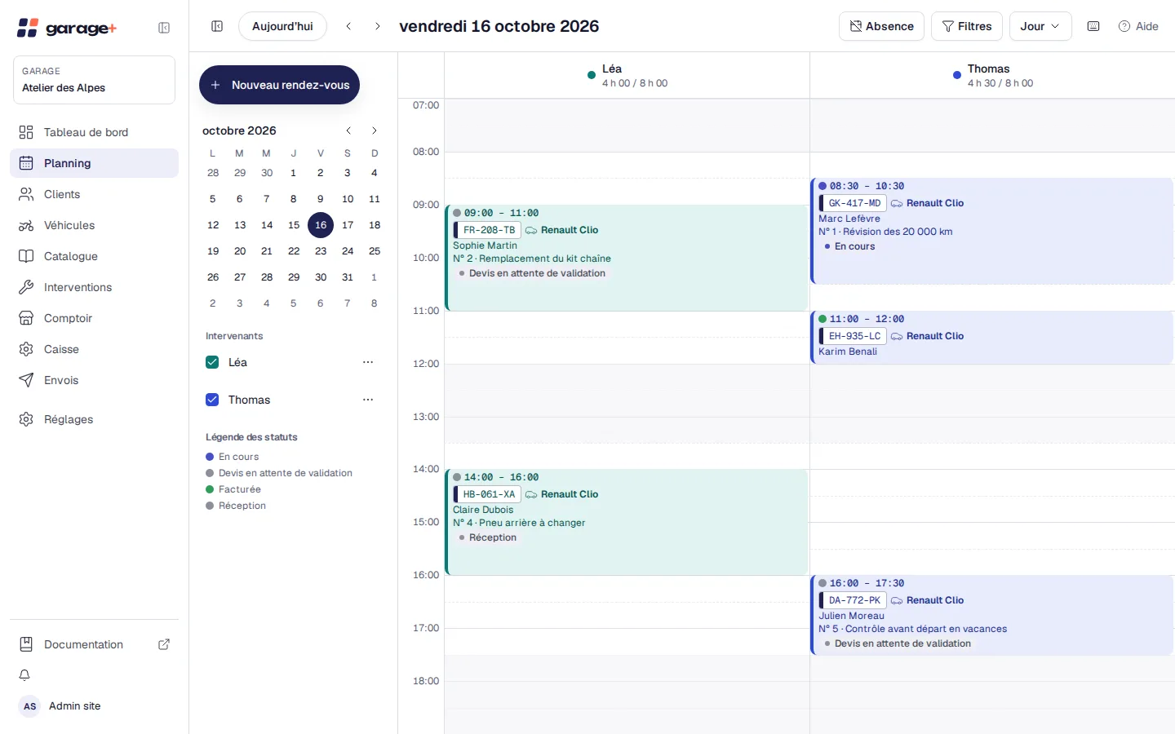Open the options menu for Léa
The image size is (1175, 734).
368,362
